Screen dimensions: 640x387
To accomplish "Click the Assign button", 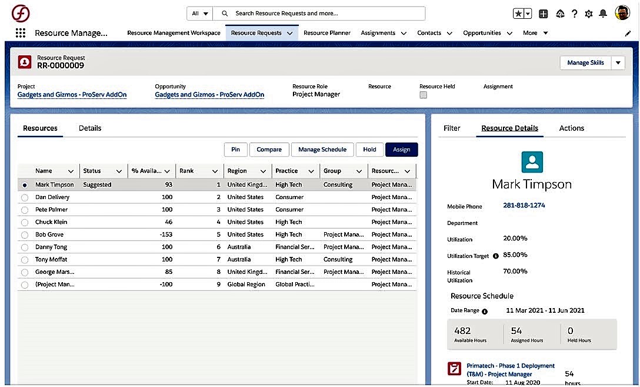I will [401, 150].
